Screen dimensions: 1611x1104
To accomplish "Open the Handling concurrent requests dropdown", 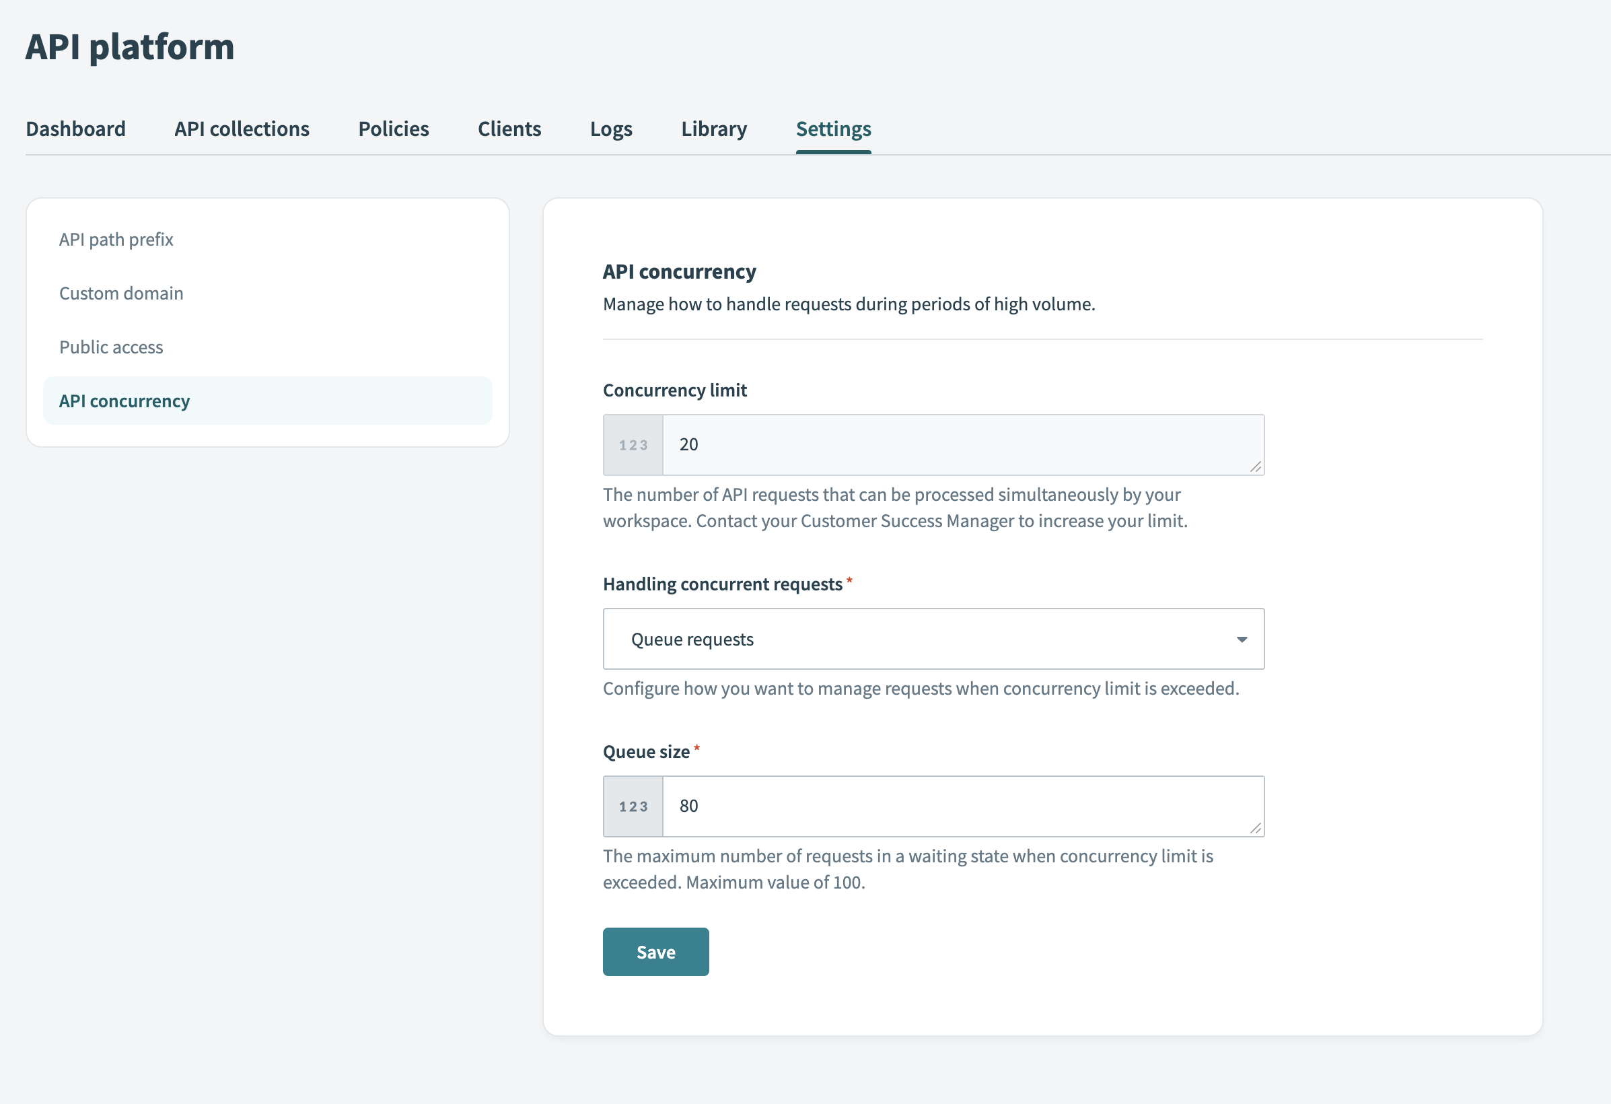I will [934, 639].
